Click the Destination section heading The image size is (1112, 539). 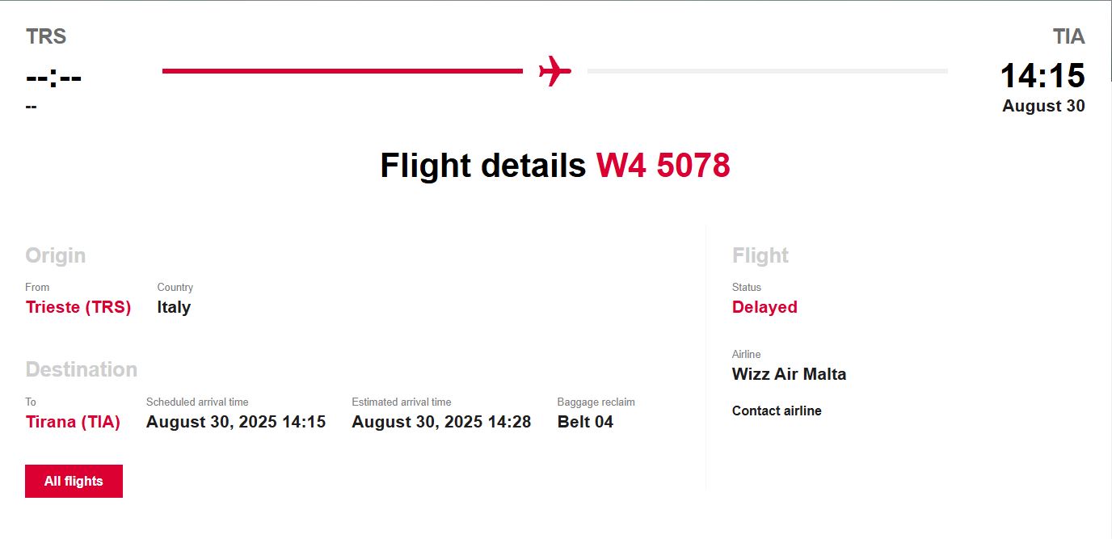pos(82,369)
